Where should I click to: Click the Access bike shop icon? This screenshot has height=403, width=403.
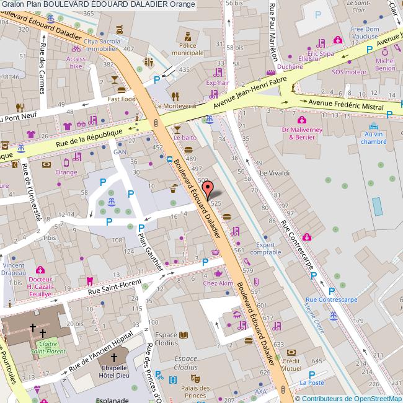[76, 48]
